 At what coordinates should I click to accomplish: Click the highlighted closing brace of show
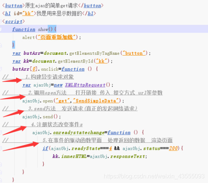click(x=13, y=45)
